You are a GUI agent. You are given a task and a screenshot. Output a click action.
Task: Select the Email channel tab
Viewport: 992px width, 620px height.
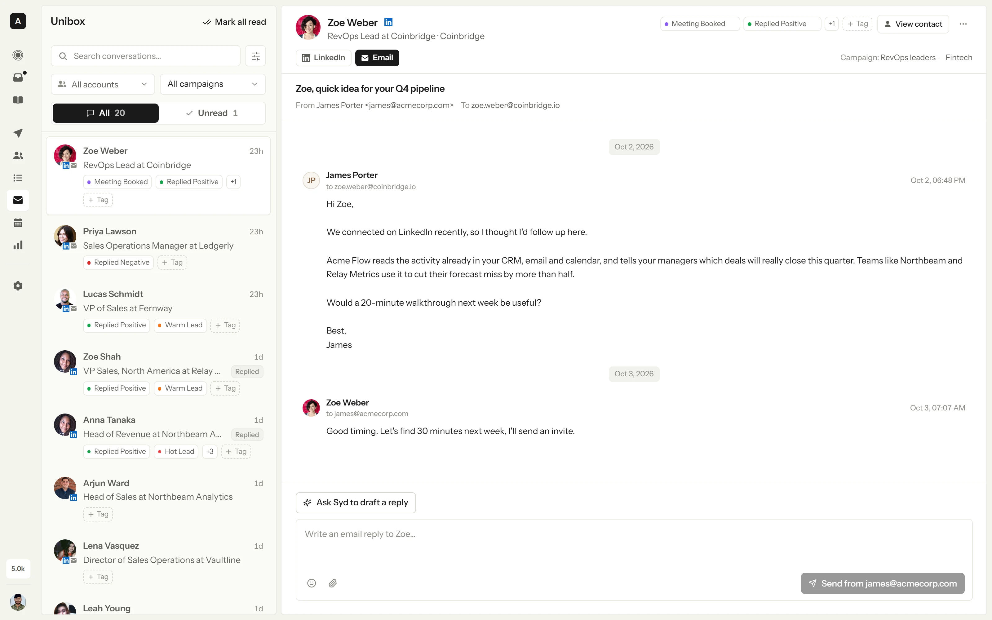click(x=377, y=58)
